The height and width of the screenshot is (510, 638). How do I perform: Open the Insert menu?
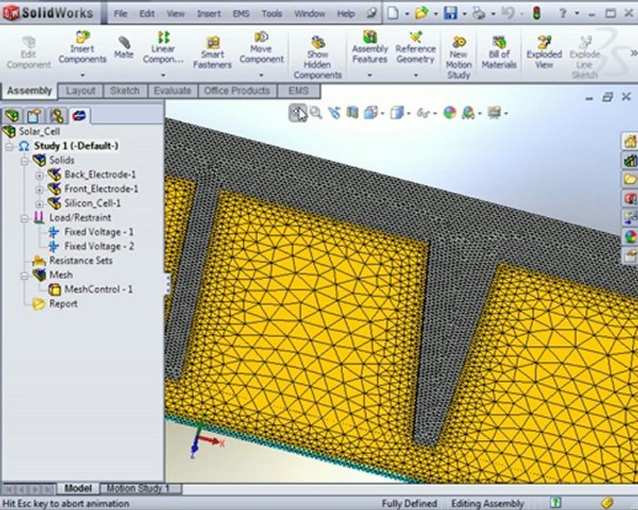pos(208,14)
